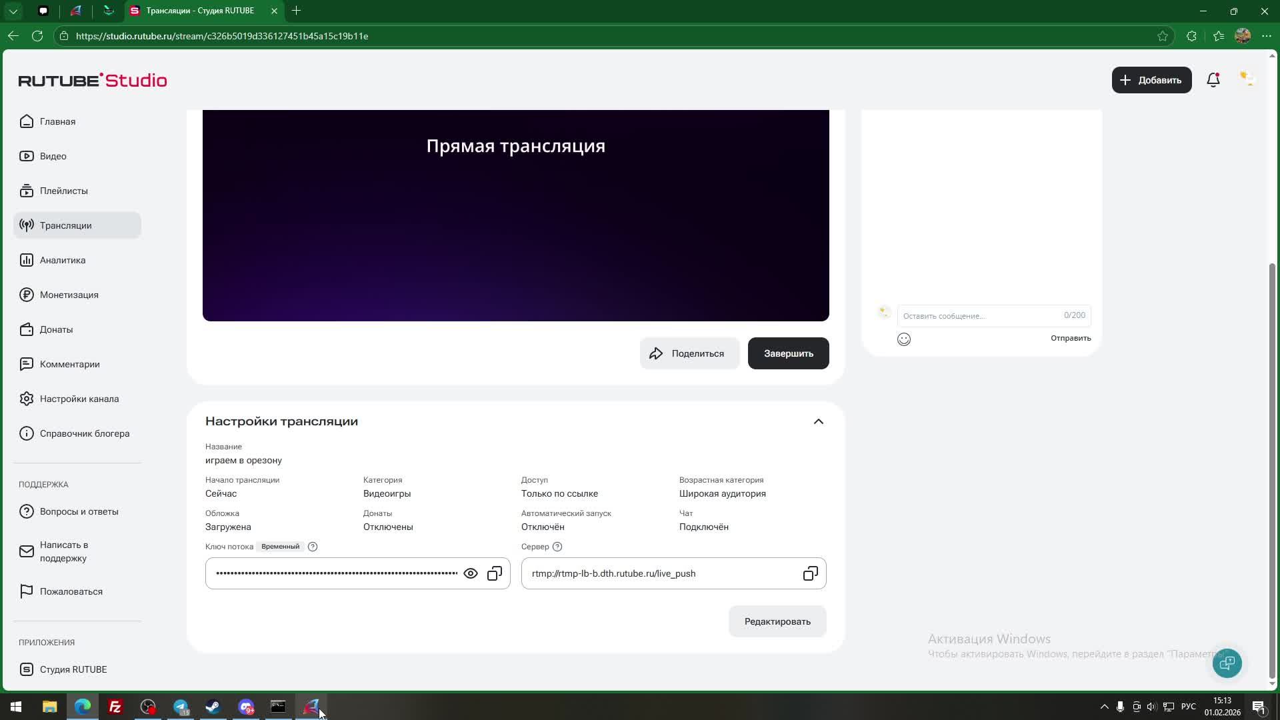
Task: Open the emoji picker in chat
Action: click(904, 339)
